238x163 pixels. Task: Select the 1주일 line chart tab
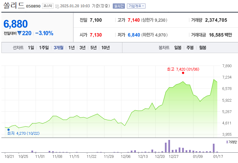pos(44,48)
